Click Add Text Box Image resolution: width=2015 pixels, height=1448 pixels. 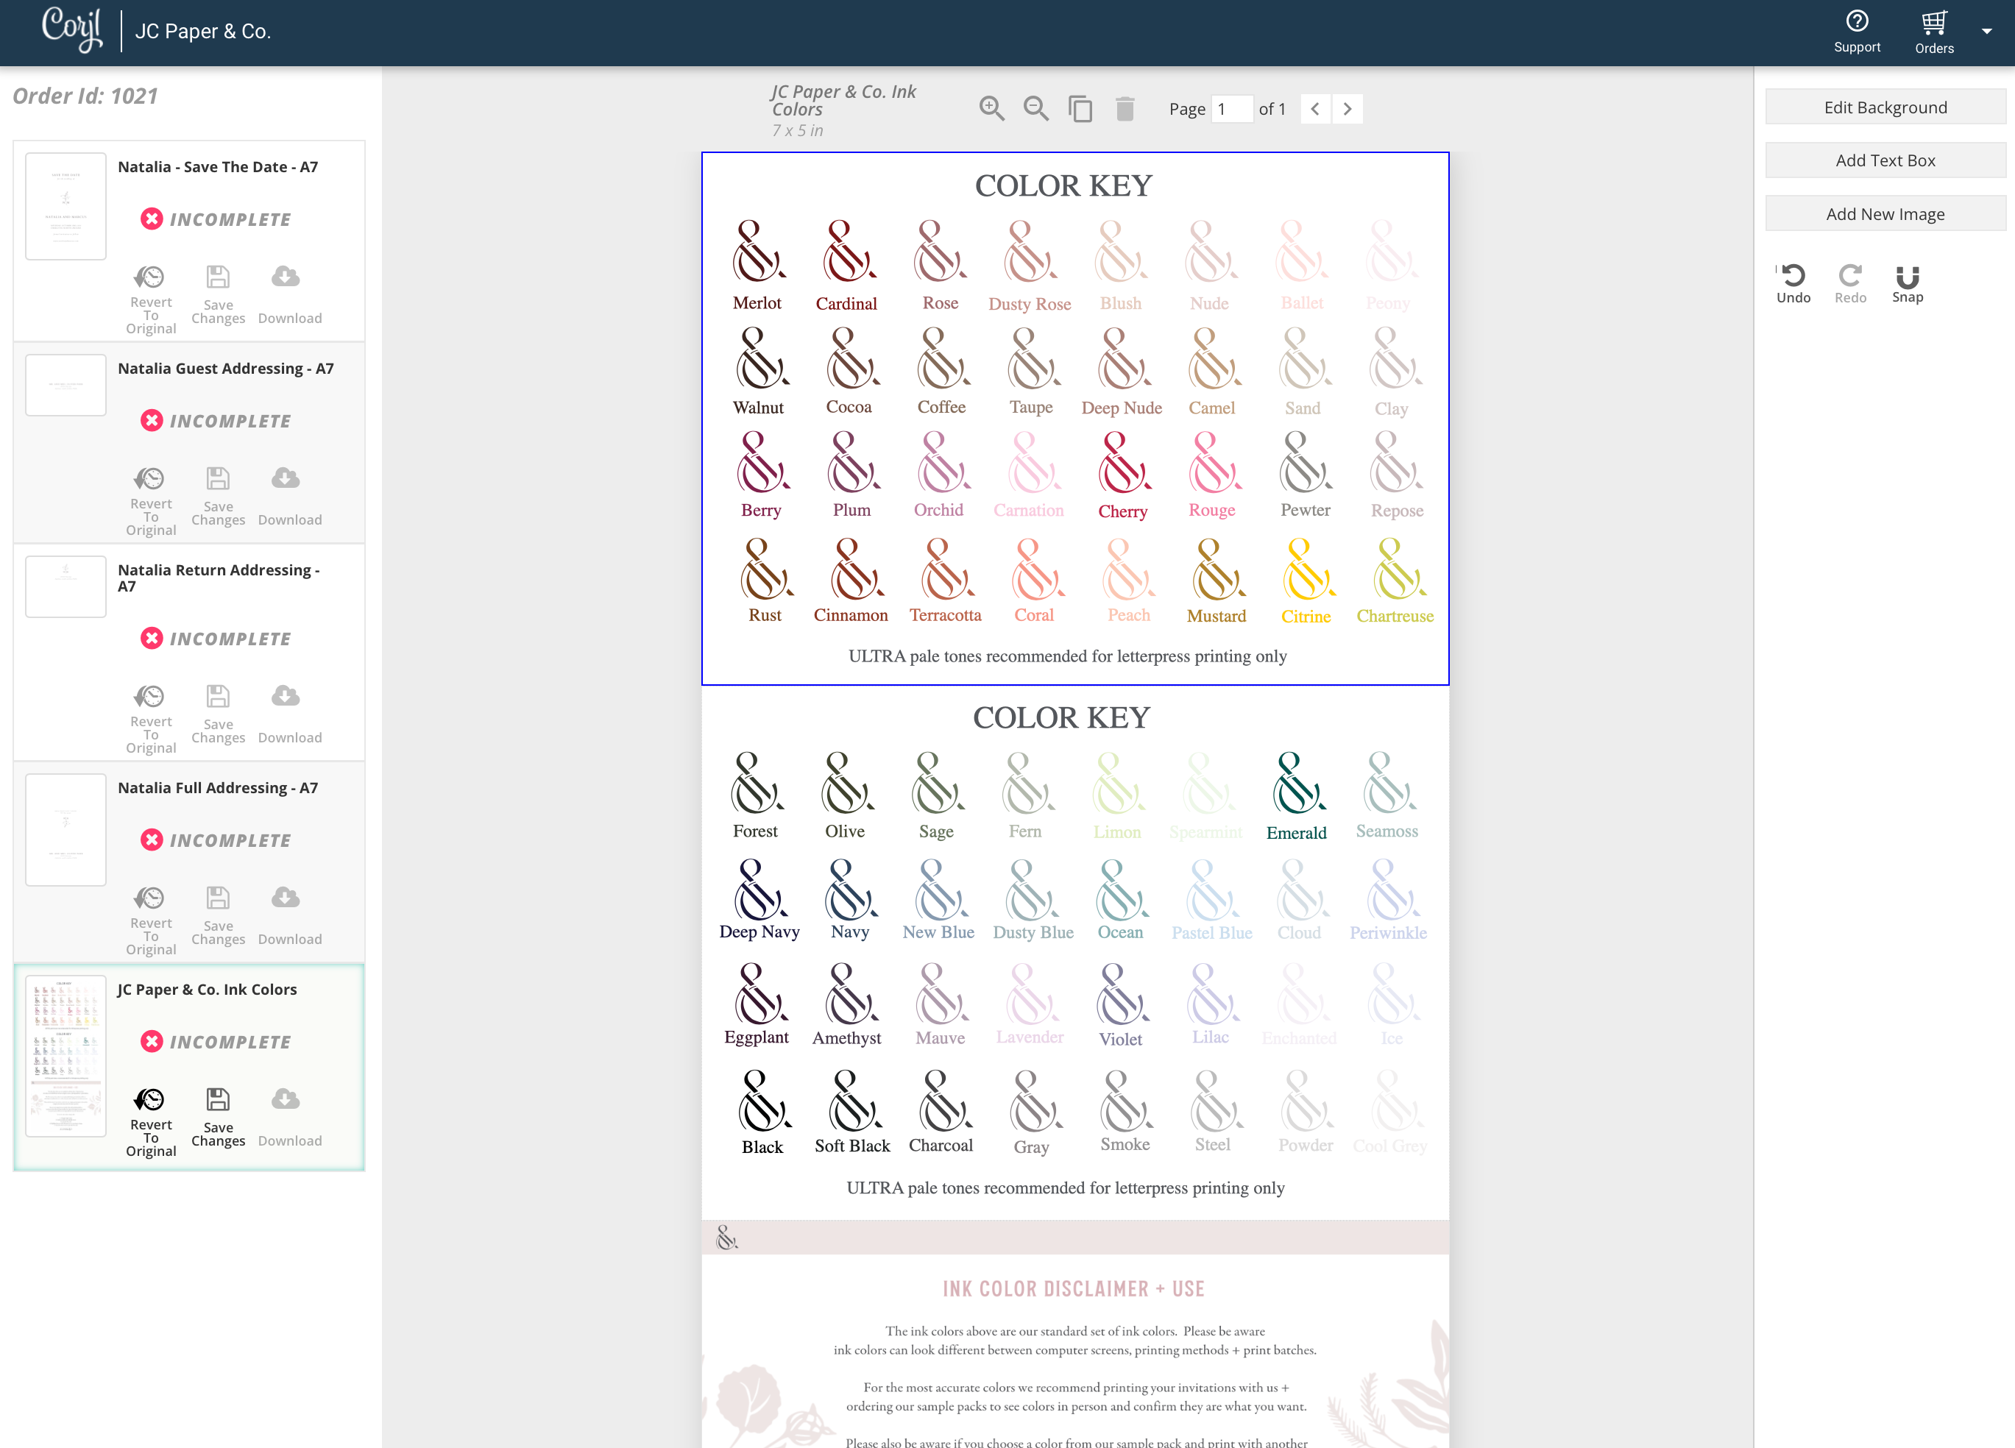(1885, 160)
